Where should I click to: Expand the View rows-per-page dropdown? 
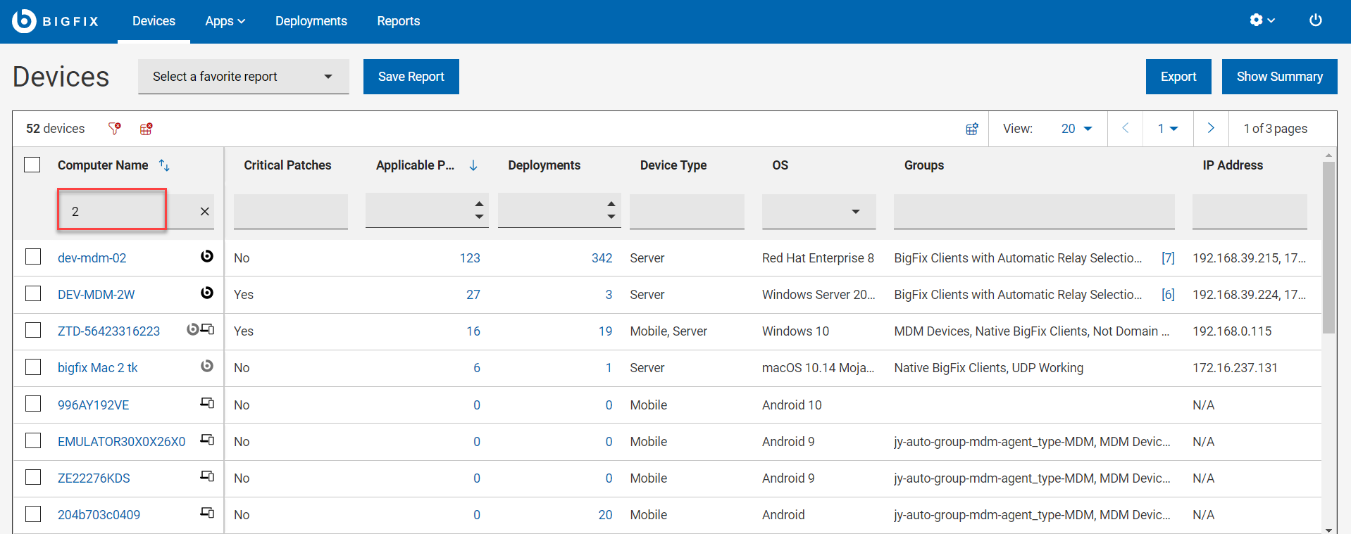coord(1076,129)
